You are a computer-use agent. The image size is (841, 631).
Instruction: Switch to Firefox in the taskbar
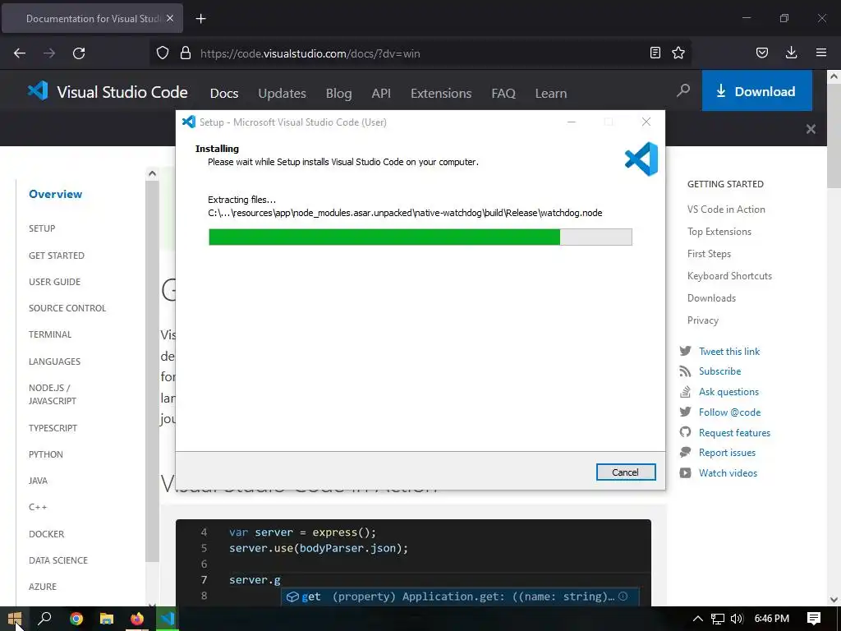137,619
